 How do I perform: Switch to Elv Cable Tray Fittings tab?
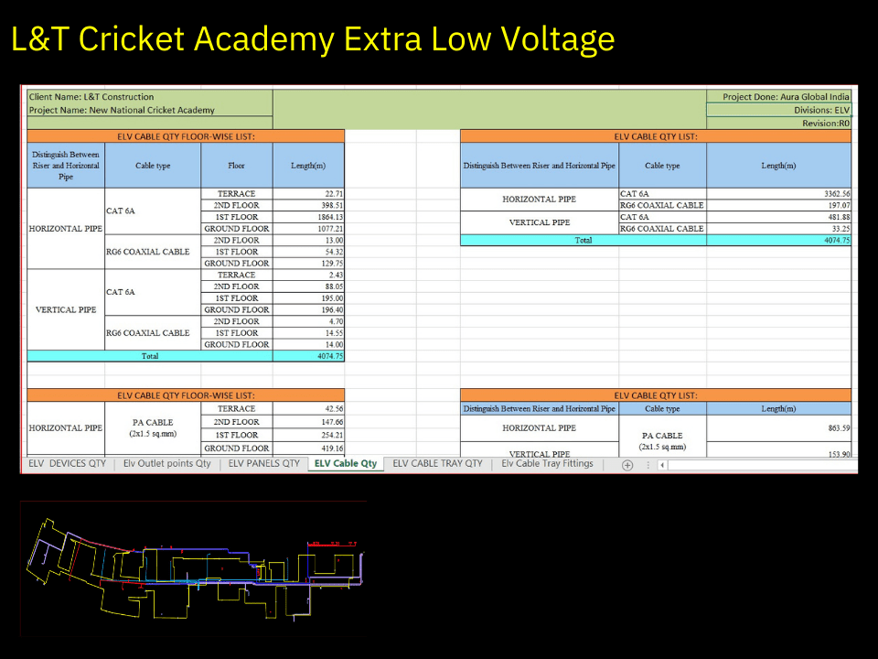coord(547,463)
